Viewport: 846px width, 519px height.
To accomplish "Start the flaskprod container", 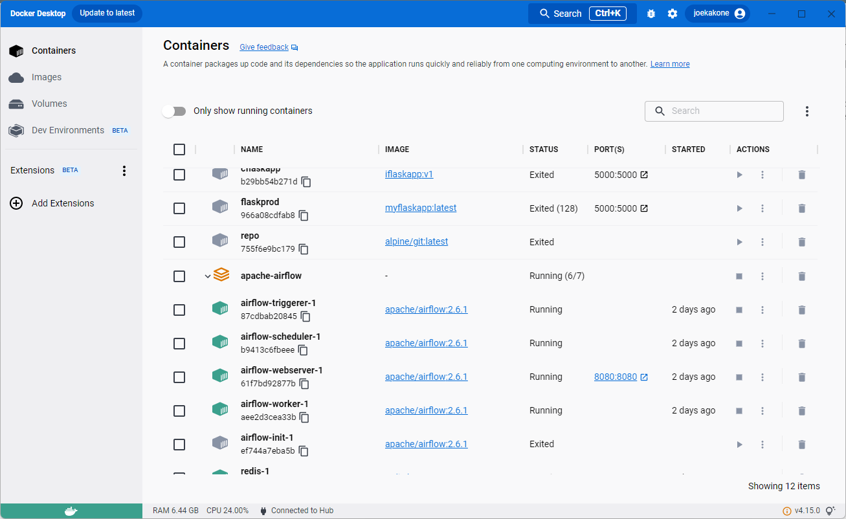I will tap(739, 208).
